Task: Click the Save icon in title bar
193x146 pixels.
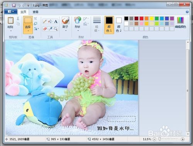Action: point(14,5)
